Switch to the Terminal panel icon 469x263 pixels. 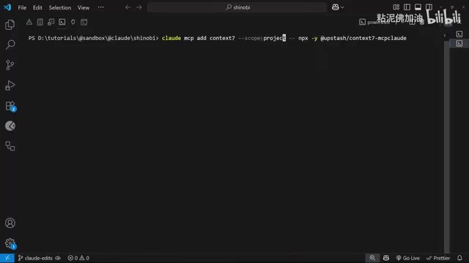pyautogui.click(x=62, y=22)
